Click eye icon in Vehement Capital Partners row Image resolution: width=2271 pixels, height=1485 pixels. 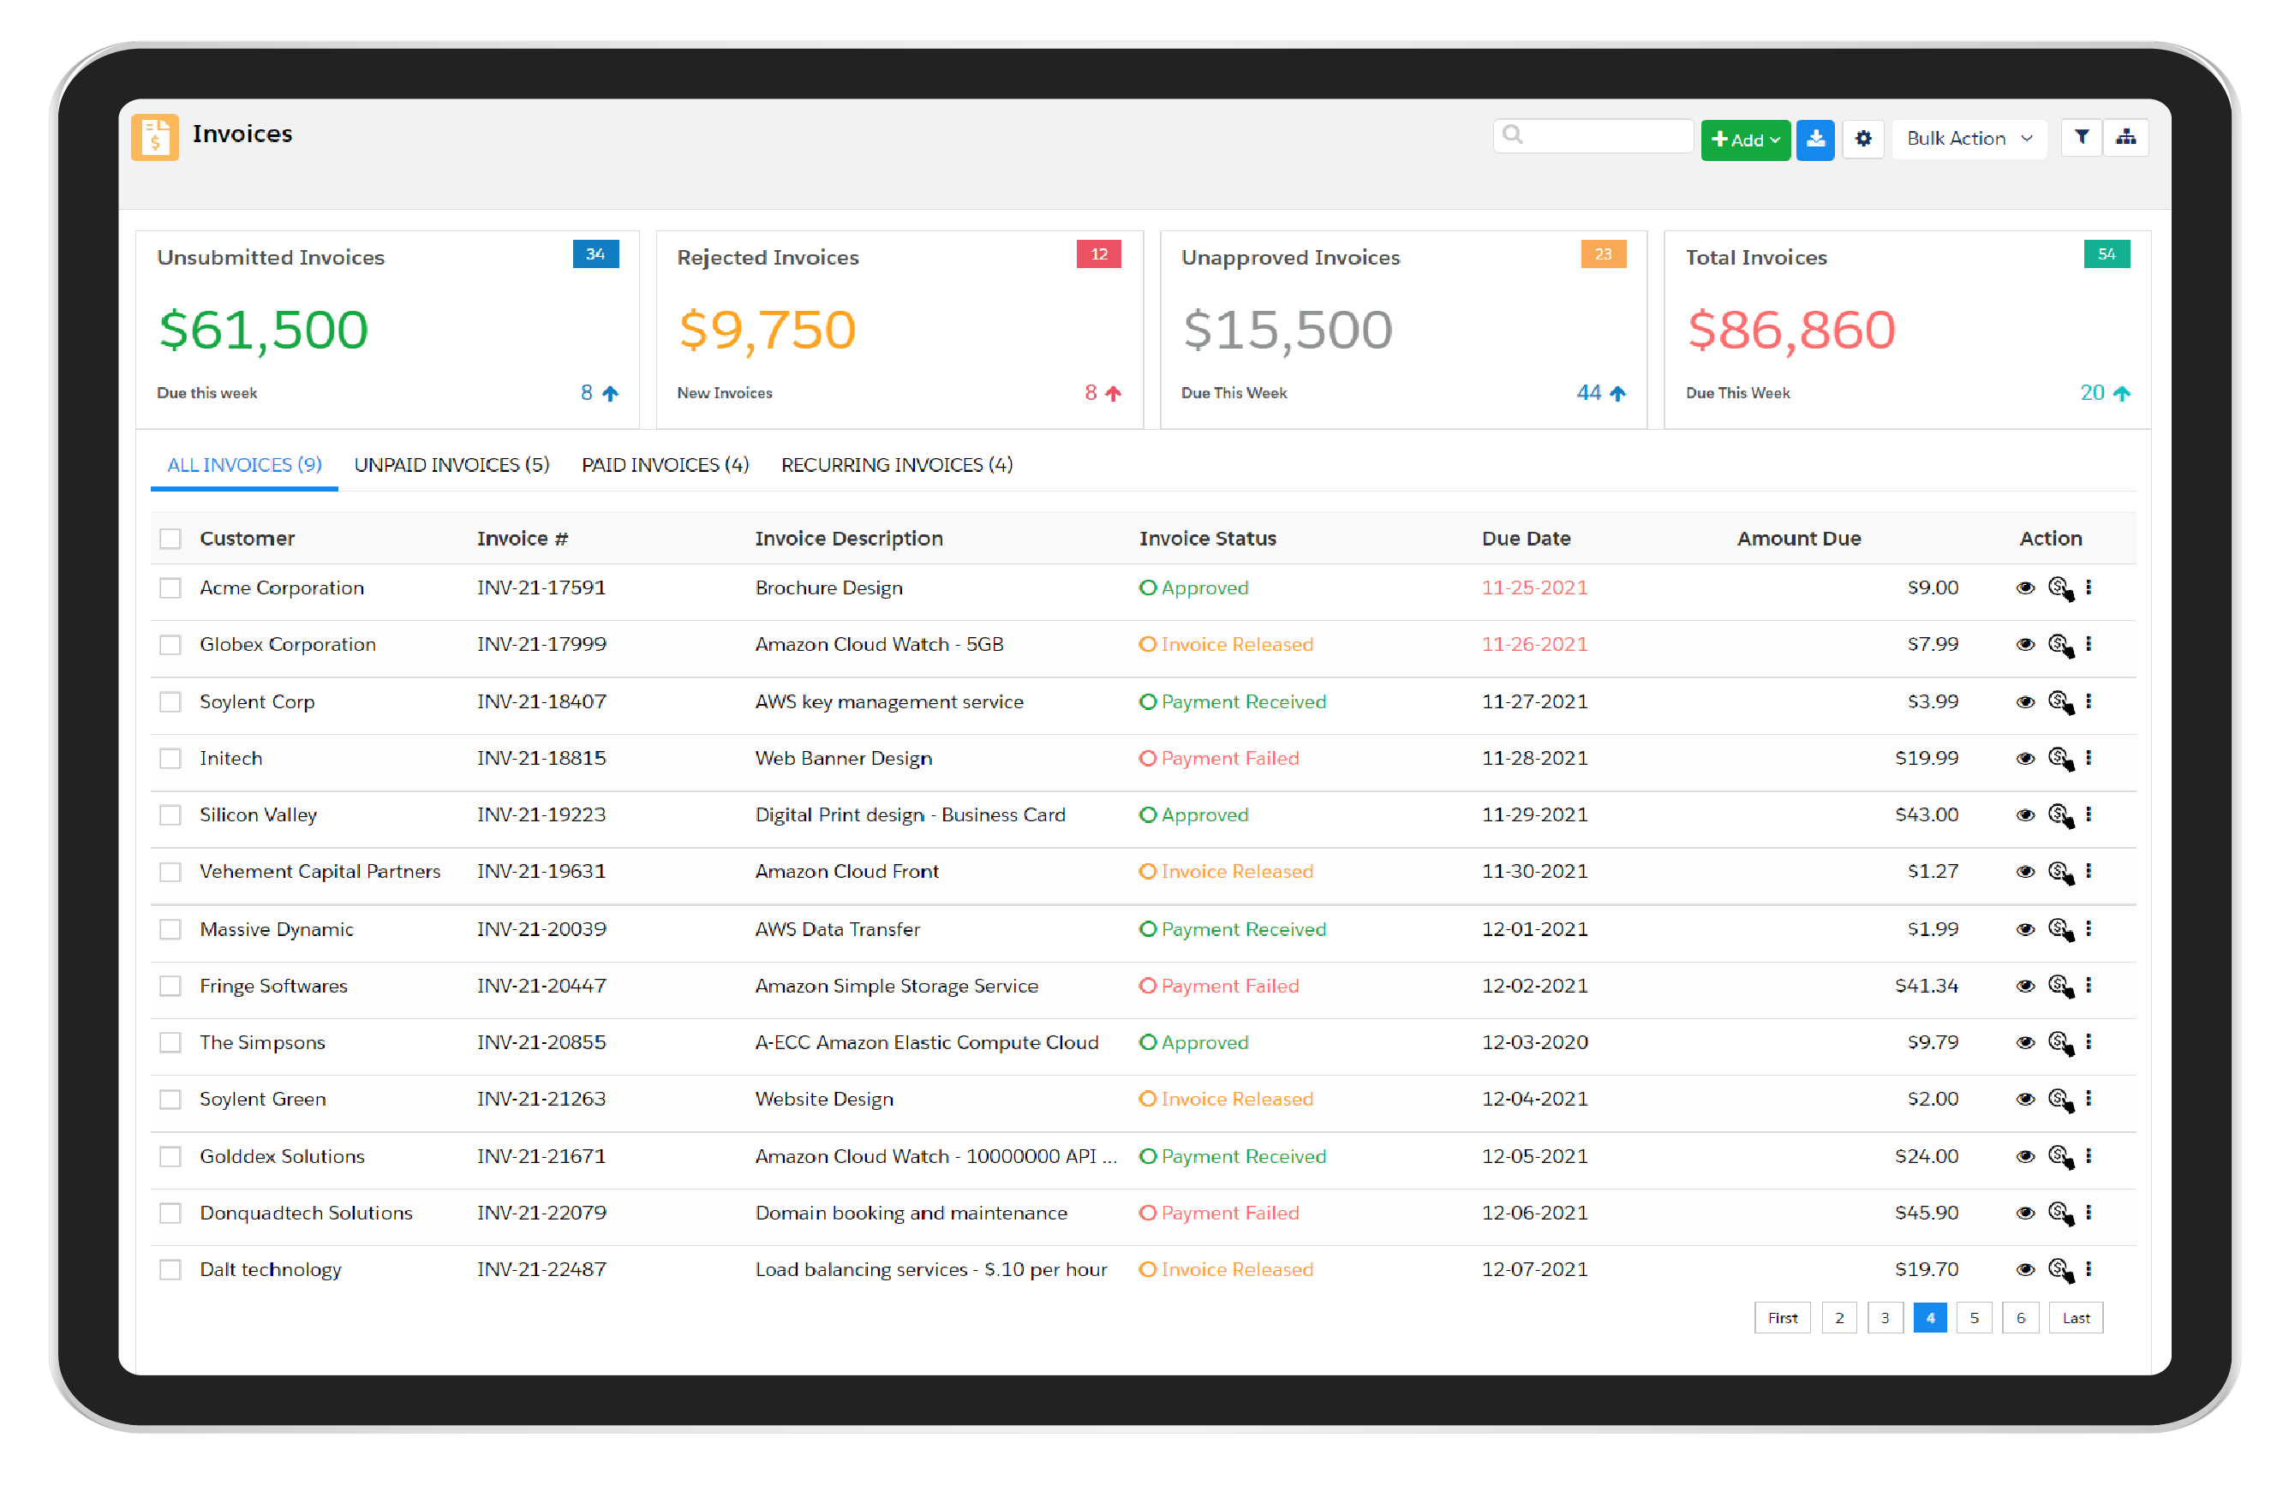click(x=2025, y=872)
